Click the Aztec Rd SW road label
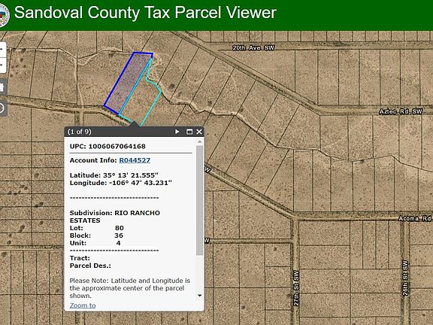 point(401,111)
